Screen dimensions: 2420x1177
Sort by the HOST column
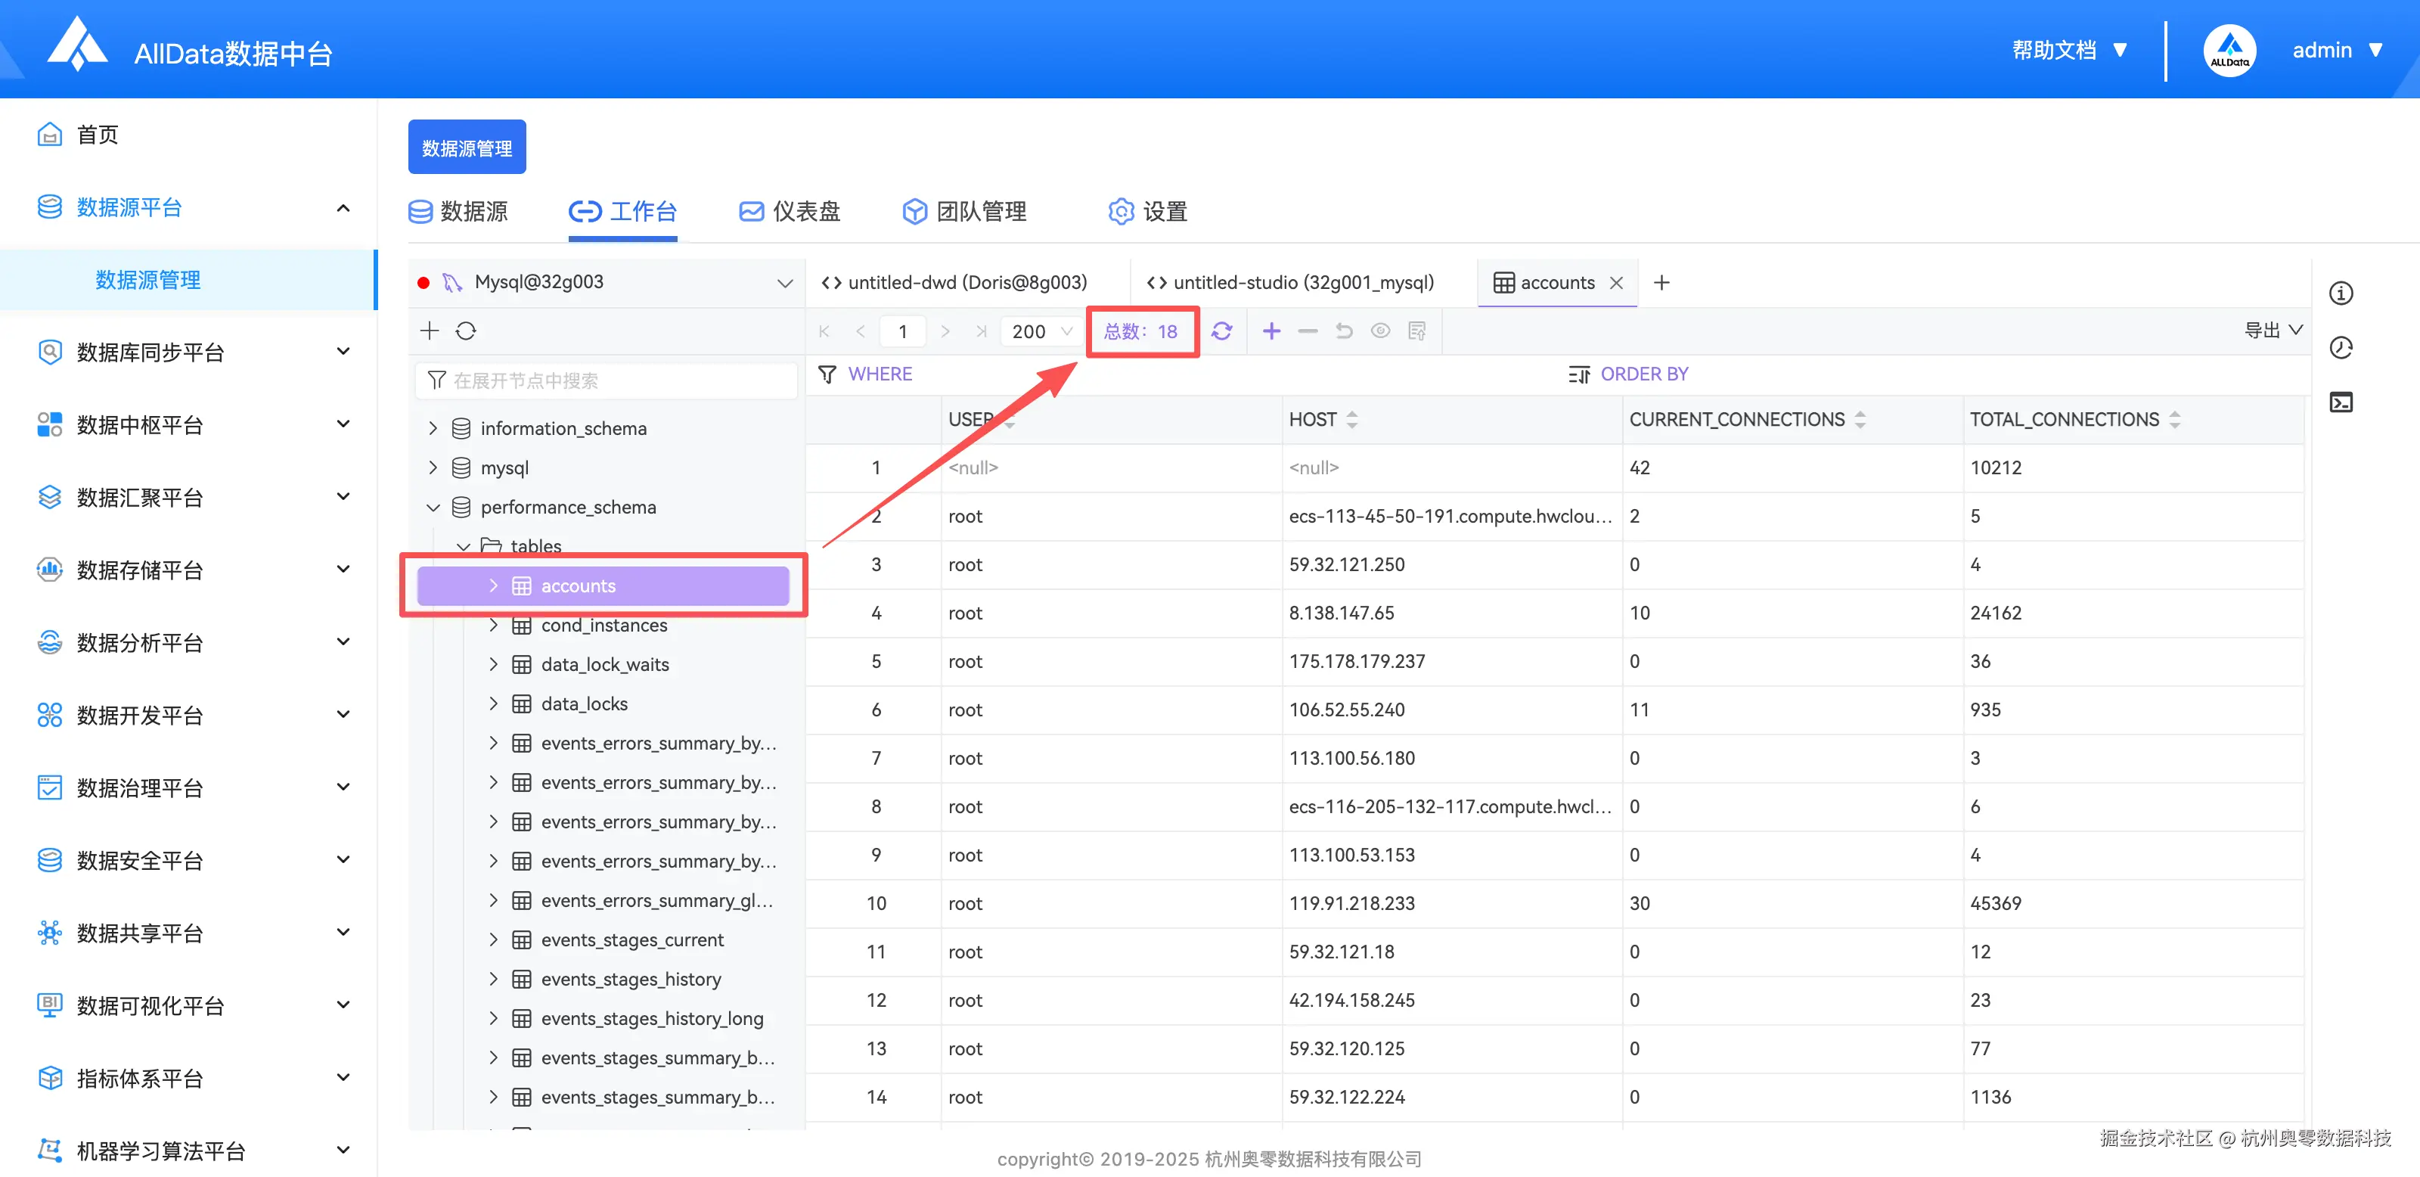click(1351, 419)
